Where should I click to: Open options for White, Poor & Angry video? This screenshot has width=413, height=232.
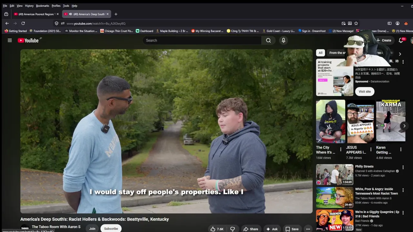click(x=403, y=190)
